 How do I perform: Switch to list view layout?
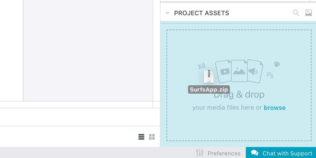tap(141, 137)
